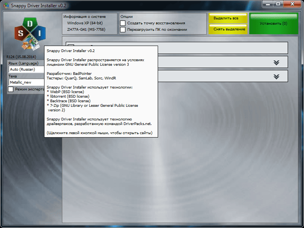Maximize the Snappy Driver Installer window
Screen dimensions: 304x228
(x=278, y=4)
